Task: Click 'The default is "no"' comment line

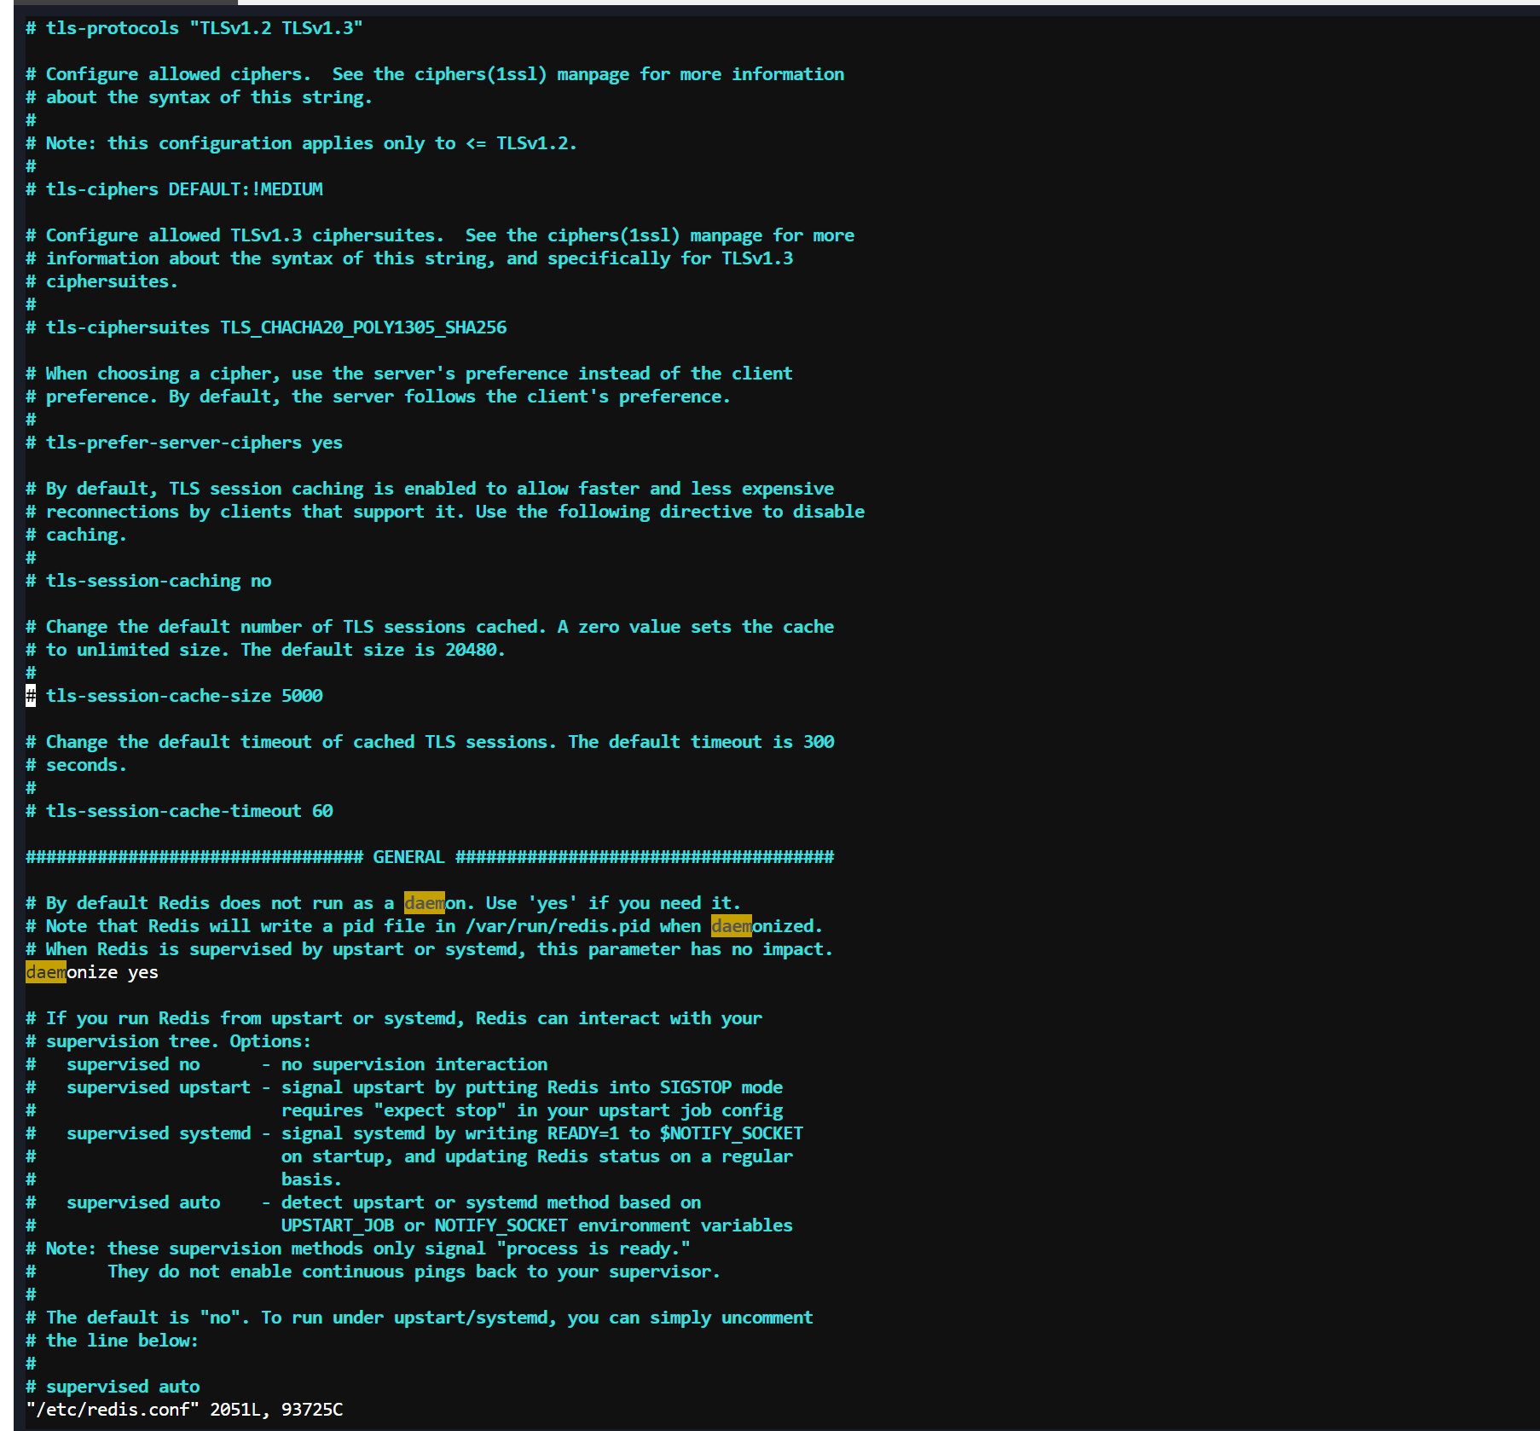Action: [x=420, y=1318]
